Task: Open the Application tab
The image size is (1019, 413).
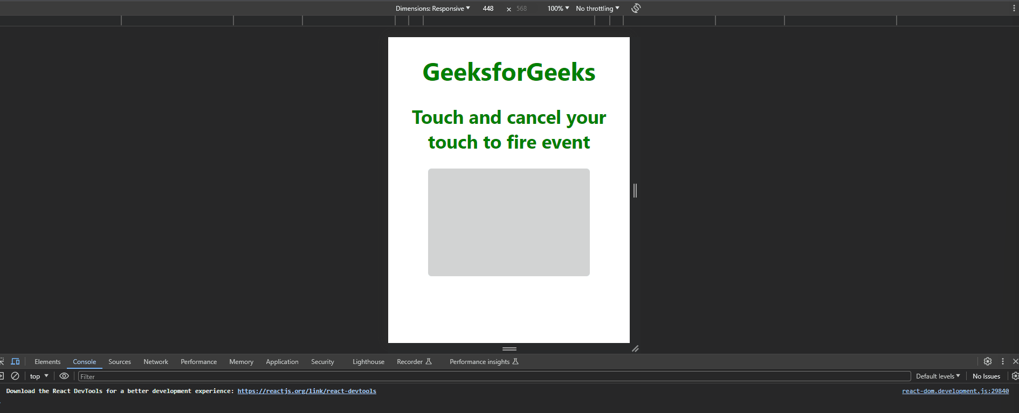Action: 282,362
